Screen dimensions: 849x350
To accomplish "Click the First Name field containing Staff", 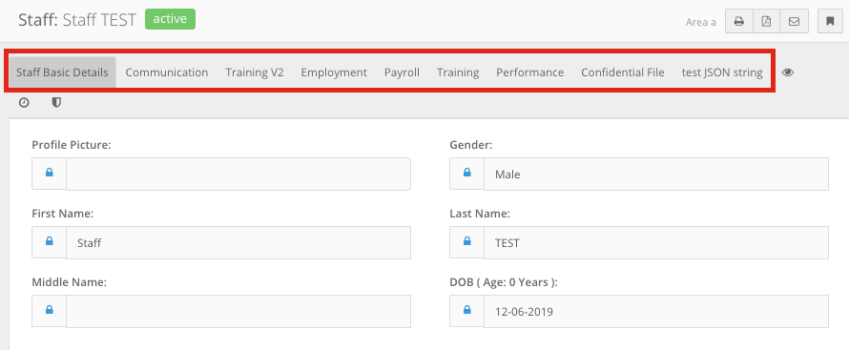I will coord(238,242).
